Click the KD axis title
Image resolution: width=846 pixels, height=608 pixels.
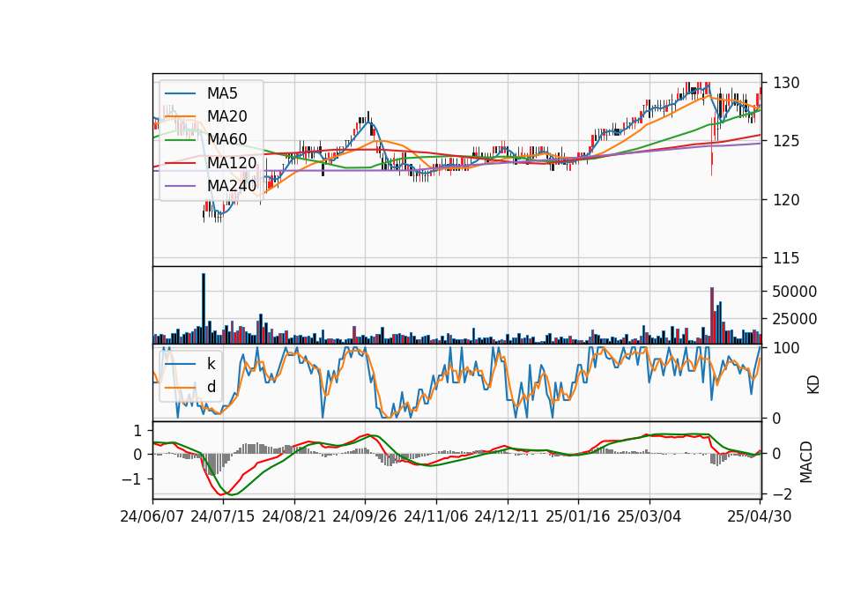[x=813, y=385]
